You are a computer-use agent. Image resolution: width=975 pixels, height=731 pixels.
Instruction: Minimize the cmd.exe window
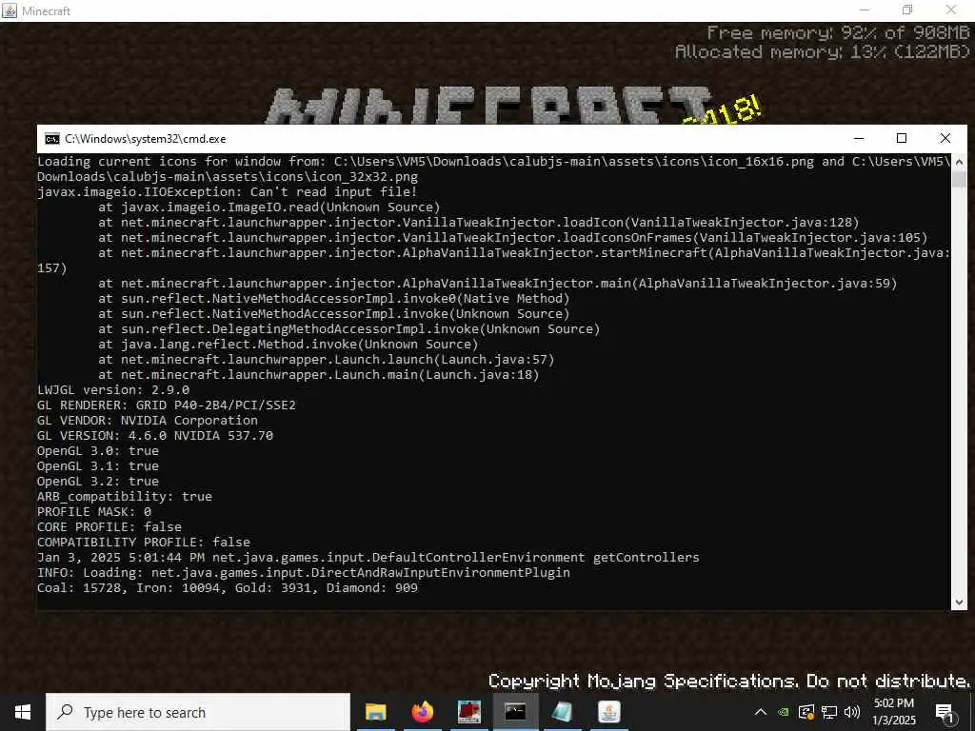tap(859, 139)
